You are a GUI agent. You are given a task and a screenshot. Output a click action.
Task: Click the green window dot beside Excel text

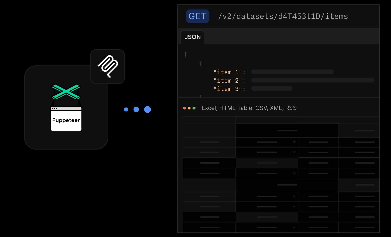coord(194,108)
